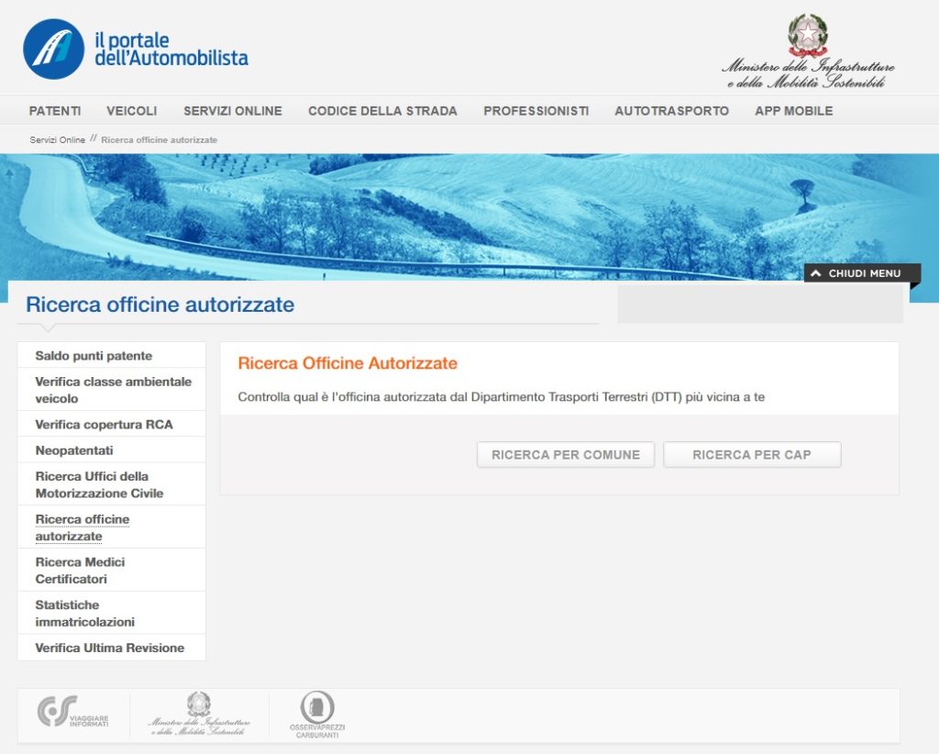Viewport: 939px width, 754px height.
Task: Click the orange Ricerca Officine Autorizzate heading
Action: [x=348, y=363]
